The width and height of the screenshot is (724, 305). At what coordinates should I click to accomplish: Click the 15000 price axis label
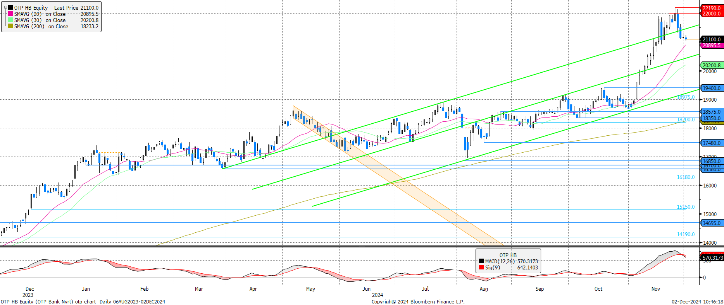pos(710,214)
